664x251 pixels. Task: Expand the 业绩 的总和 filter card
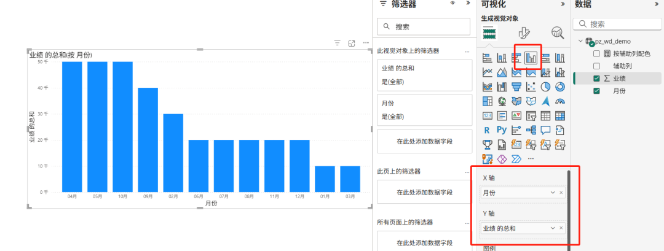pos(424,75)
